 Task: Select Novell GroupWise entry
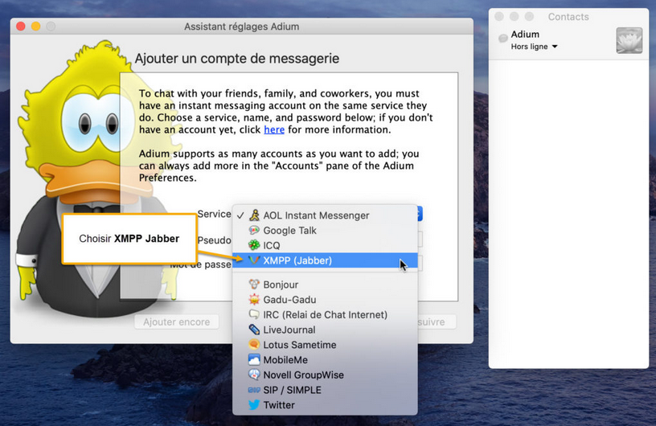(325, 375)
